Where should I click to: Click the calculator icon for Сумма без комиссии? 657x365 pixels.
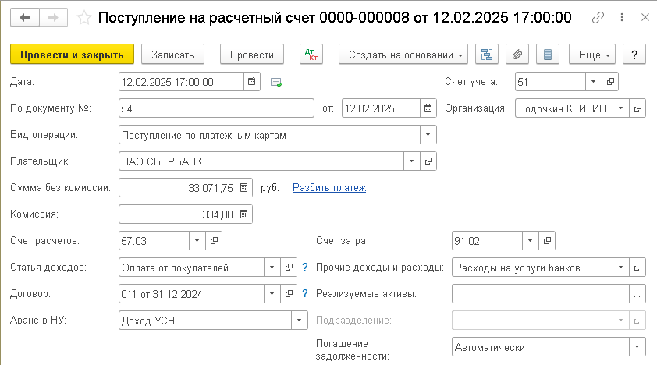pyautogui.click(x=244, y=188)
